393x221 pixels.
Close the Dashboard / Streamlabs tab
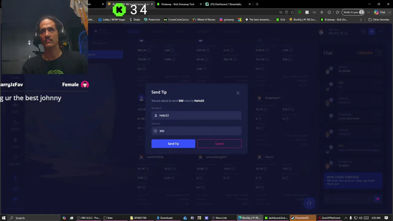click(249, 4)
